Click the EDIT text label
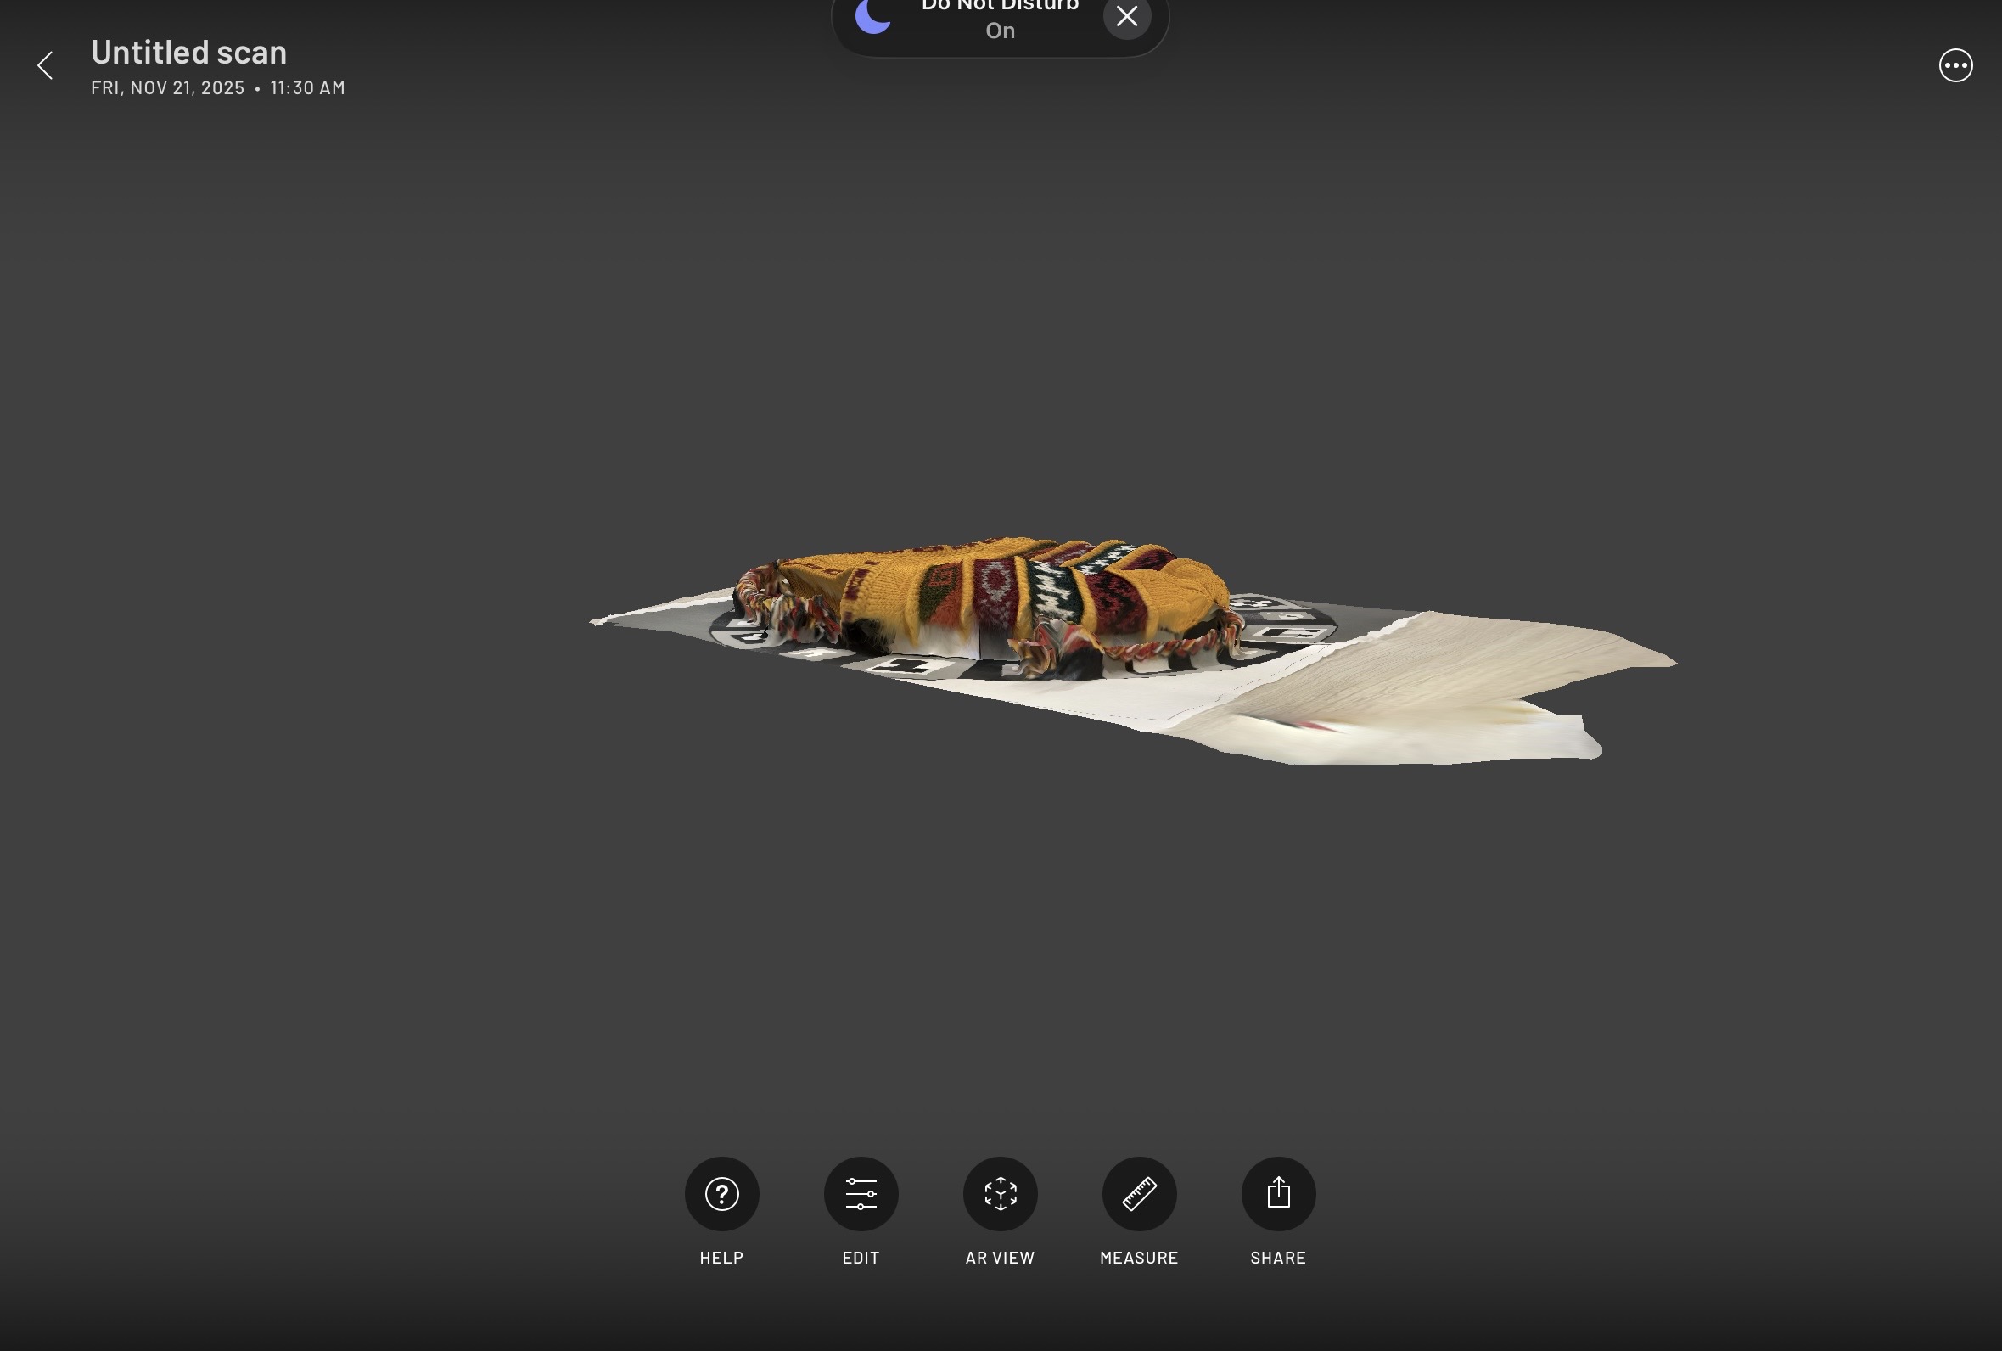Viewport: 2002px width, 1351px height. tap(861, 1257)
